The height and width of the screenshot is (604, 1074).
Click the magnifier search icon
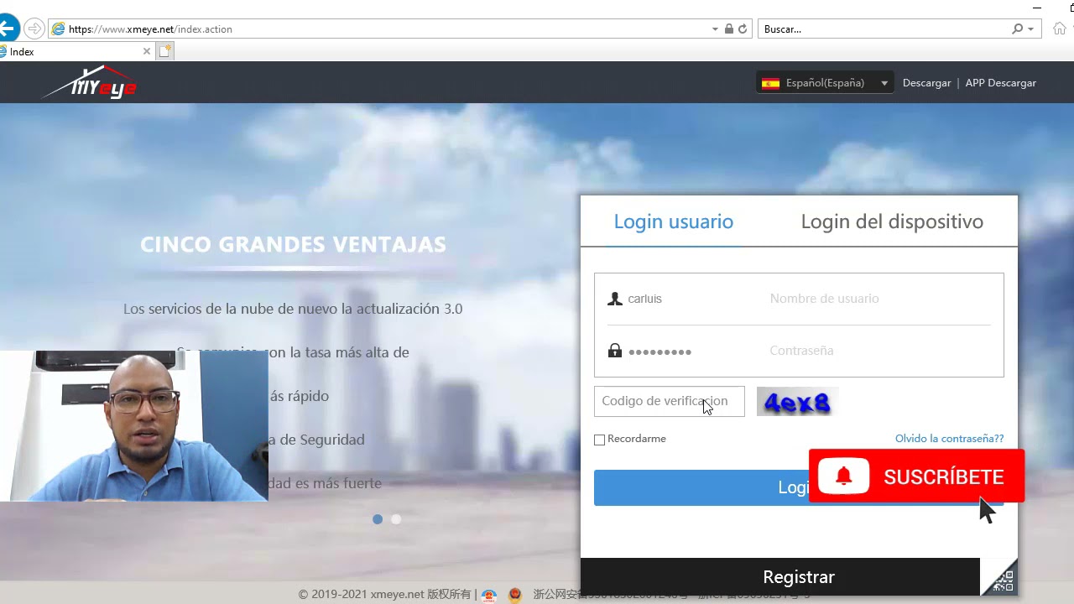click(x=1017, y=29)
